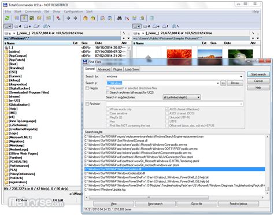This screenshot has height=215, width=274.
Task: Switch to thumbnails view toolbar icon
Action: click(x=32, y=18)
